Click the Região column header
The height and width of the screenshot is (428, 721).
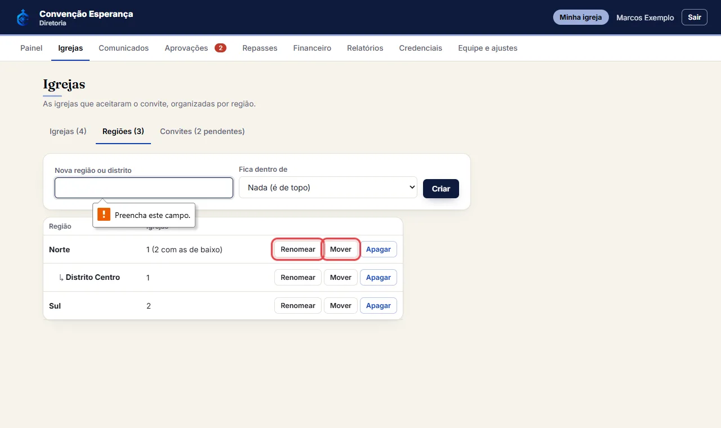click(x=60, y=226)
